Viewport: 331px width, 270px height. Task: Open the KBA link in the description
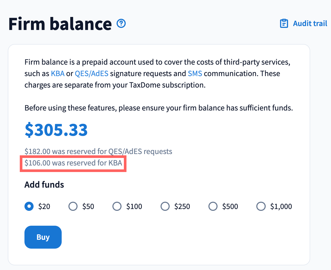click(x=58, y=73)
